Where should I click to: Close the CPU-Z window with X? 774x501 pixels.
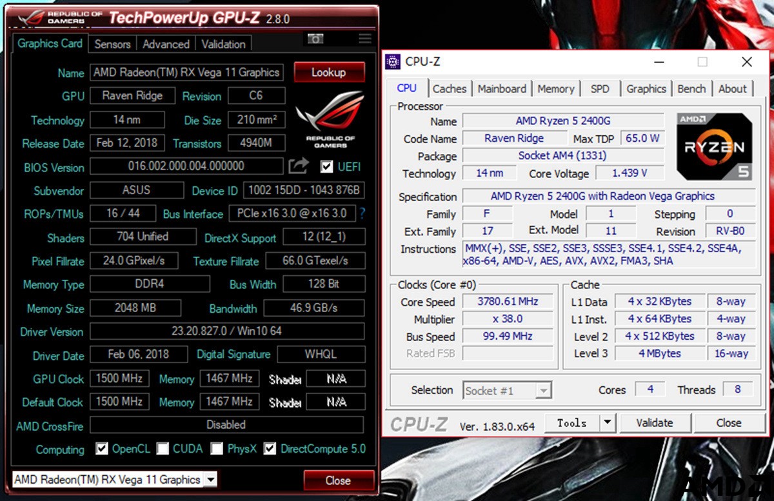point(746,62)
